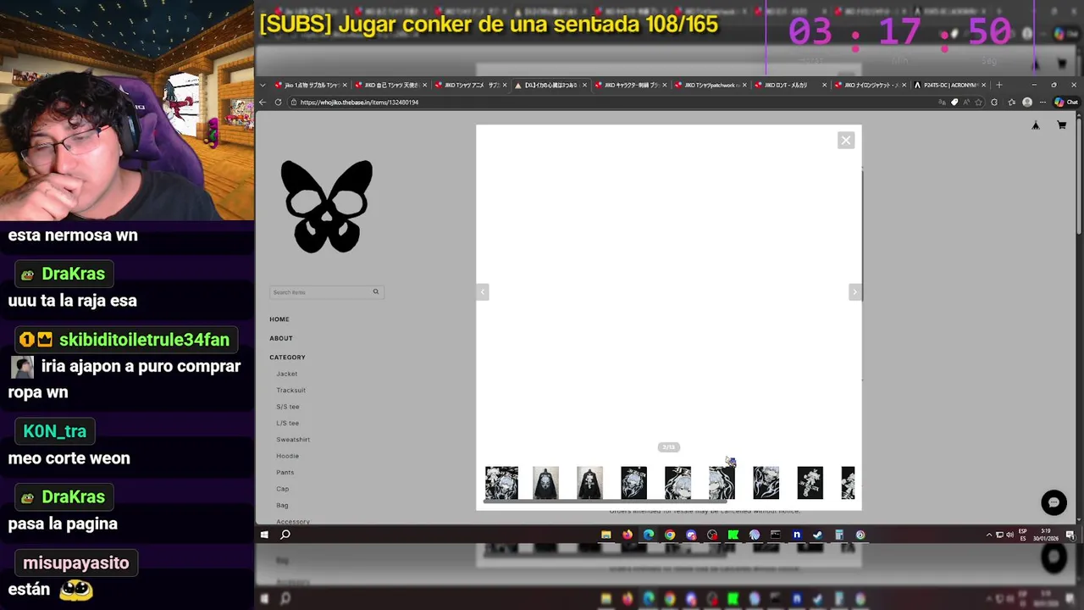
Task: Select the eighth product thumbnail
Action: pos(810,483)
